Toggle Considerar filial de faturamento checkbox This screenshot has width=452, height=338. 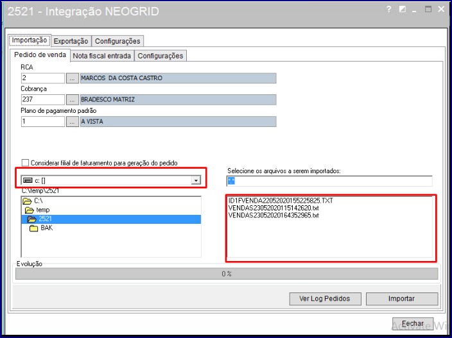pyautogui.click(x=26, y=163)
